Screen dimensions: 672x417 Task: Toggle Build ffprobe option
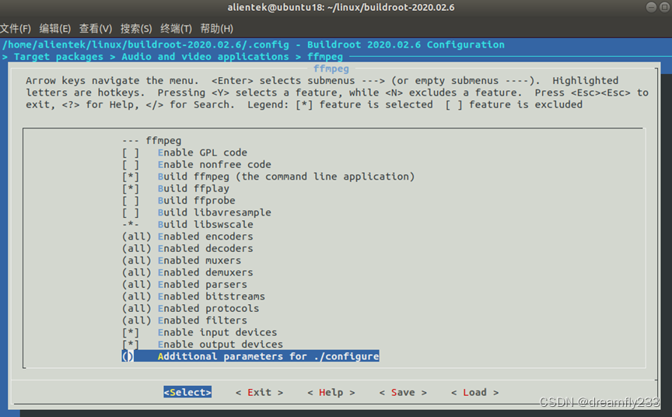point(179,201)
